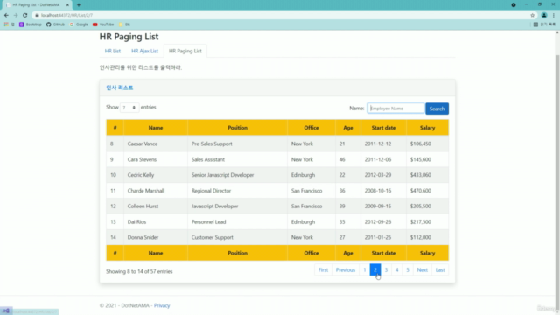Go to the First page

pos(323,270)
